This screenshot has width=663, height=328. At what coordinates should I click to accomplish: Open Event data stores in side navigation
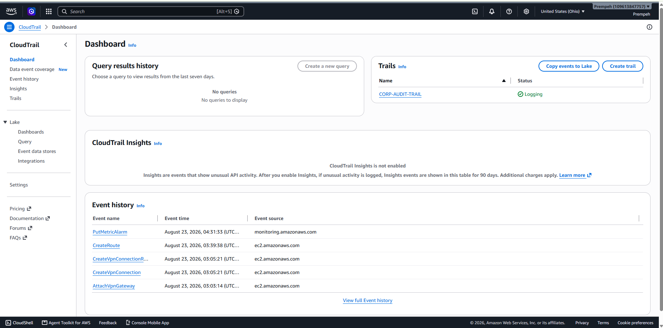pos(37,151)
